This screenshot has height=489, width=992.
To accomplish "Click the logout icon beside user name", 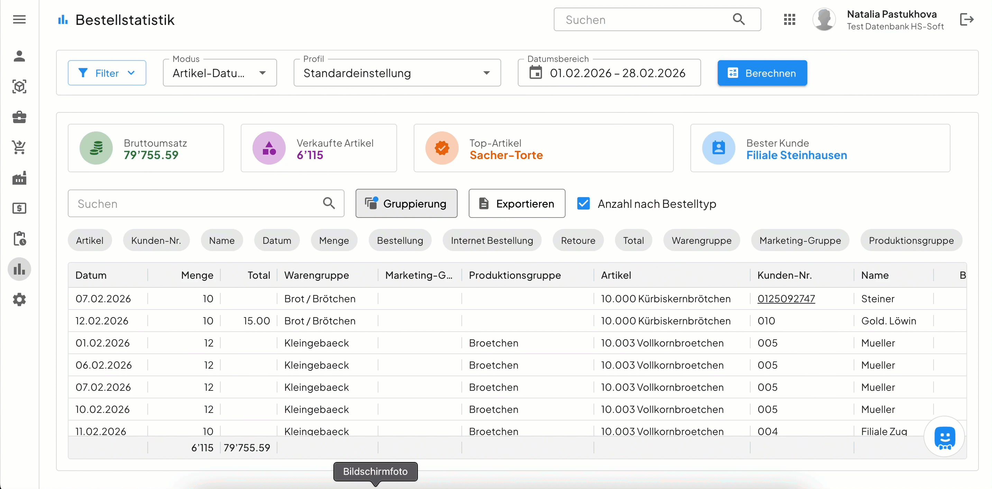I will click(966, 19).
